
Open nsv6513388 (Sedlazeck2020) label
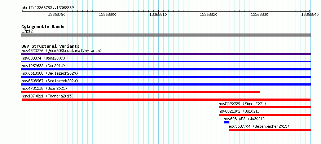coord(50,73)
